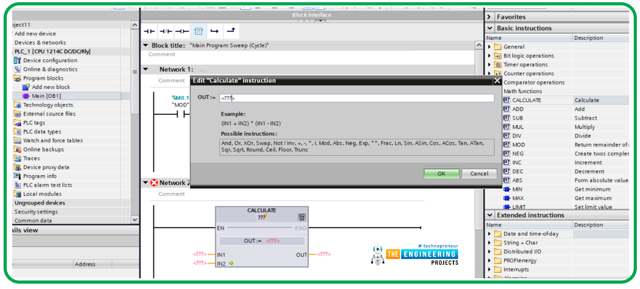Expand the Favorites pane

[489, 17]
